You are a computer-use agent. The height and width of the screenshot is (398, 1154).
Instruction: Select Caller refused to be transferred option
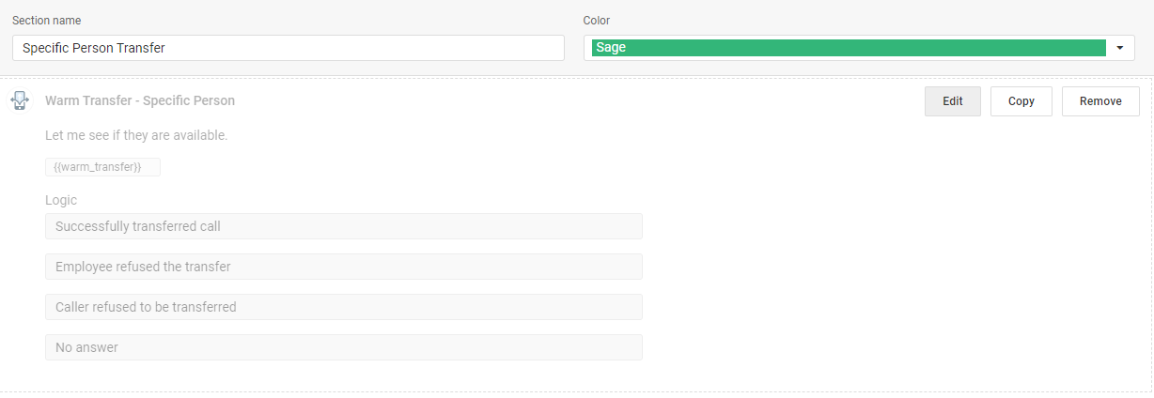click(344, 307)
